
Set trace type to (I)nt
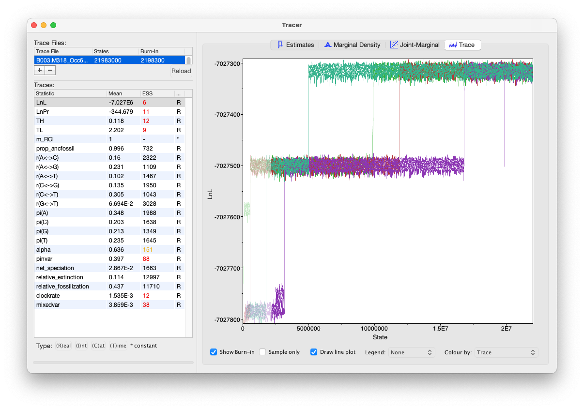(x=81, y=346)
